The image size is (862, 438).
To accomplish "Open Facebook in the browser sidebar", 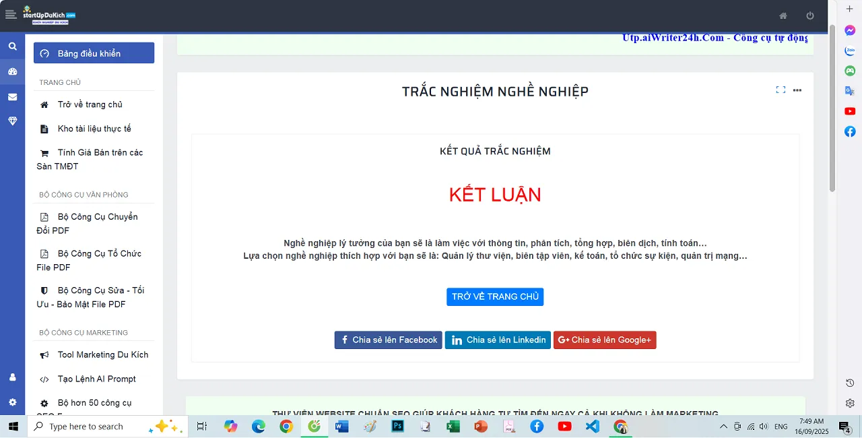I will 850,131.
